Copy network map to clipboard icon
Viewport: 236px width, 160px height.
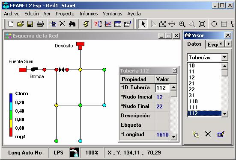tap(53, 24)
